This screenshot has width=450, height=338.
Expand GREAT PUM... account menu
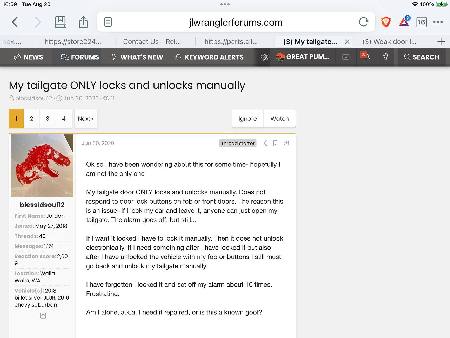click(x=303, y=57)
